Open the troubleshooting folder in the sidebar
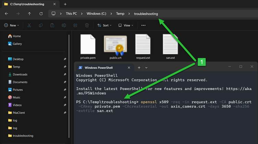258x144 pixels. tap(21, 136)
